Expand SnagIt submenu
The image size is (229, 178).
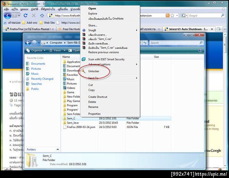coord(110,30)
